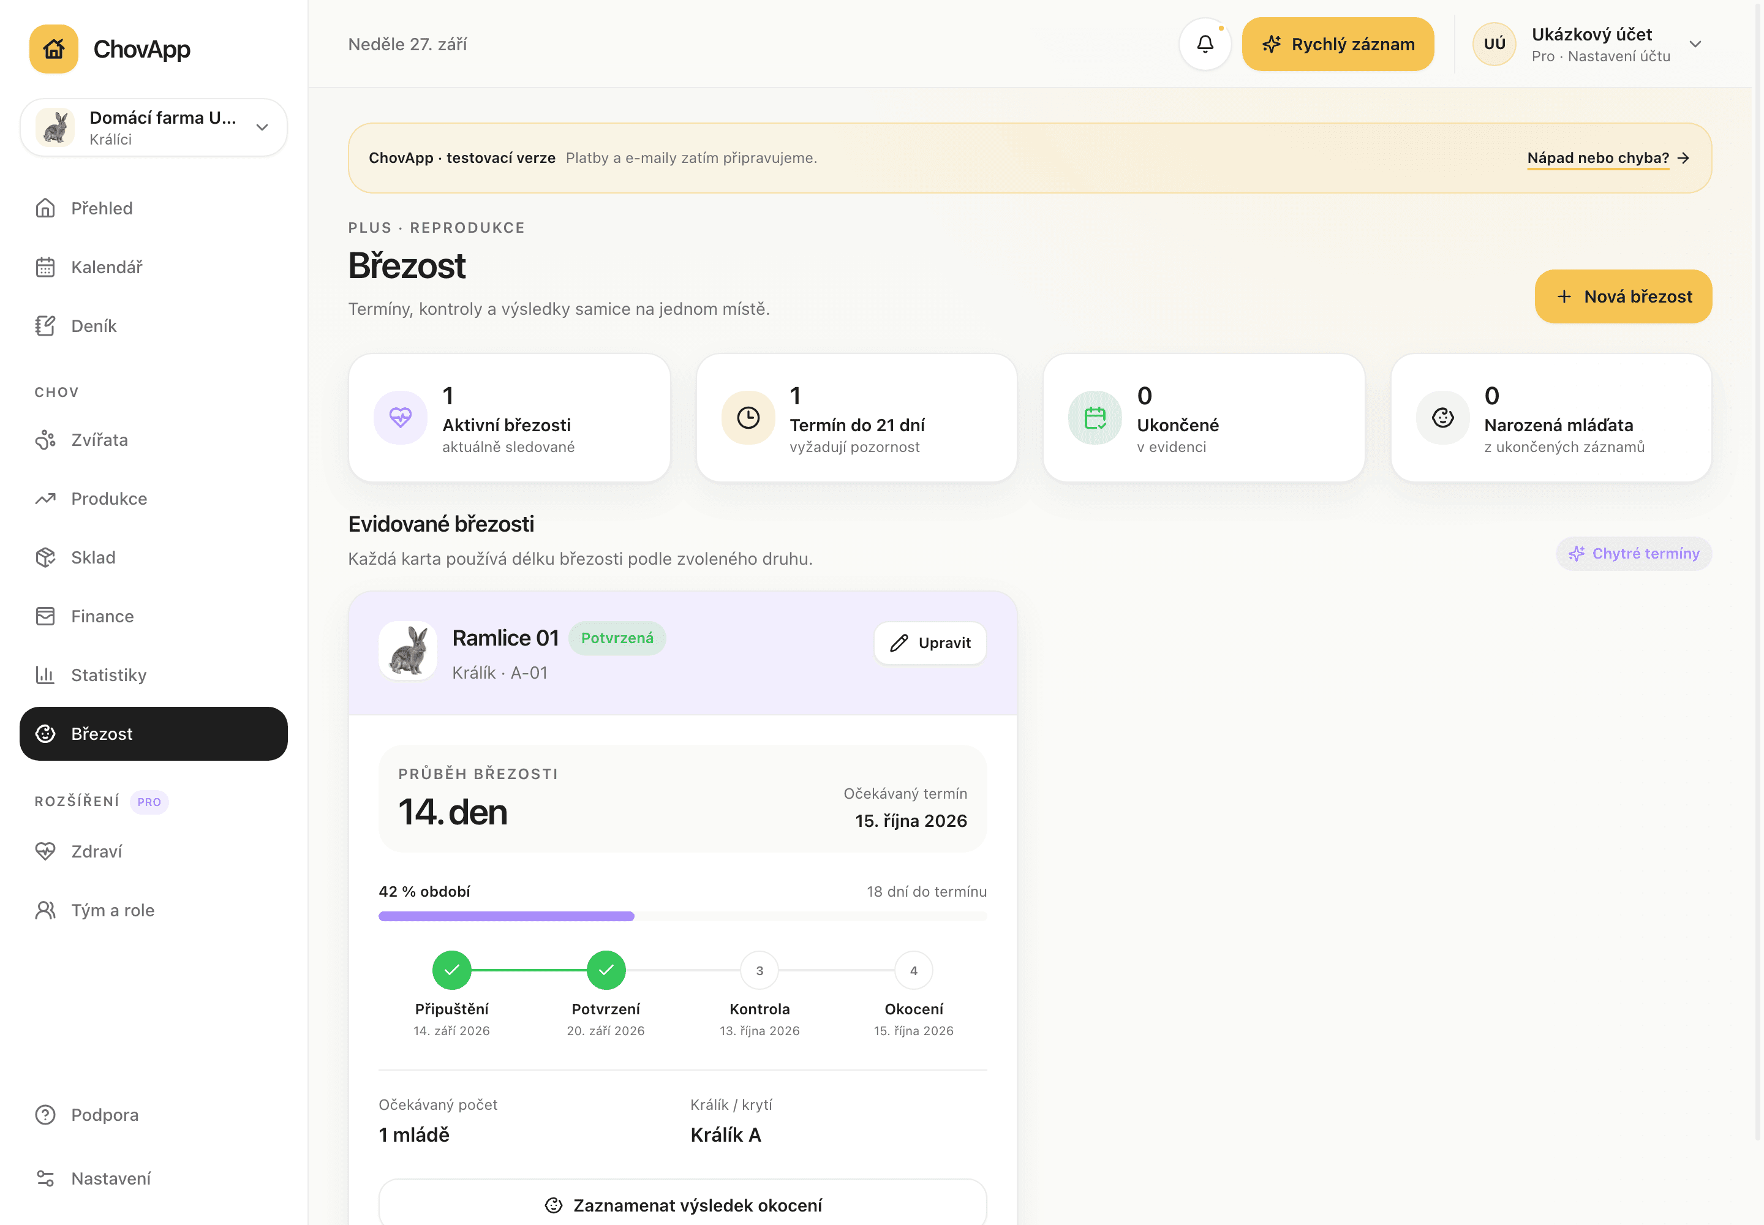
Task: Open the notifications bell
Action: (1205, 45)
